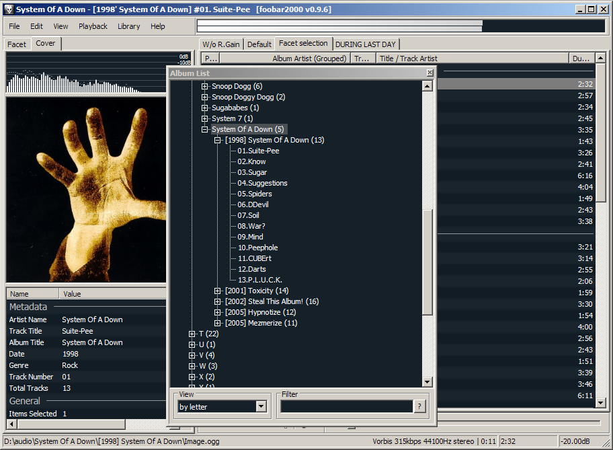Expand the V (4) letter group
The height and width of the screenshot is (450, 613).
[192, 355]
